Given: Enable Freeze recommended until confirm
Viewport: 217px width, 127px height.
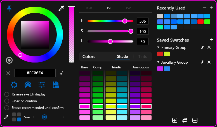Looking at the screenshot, I should [7, 108].
